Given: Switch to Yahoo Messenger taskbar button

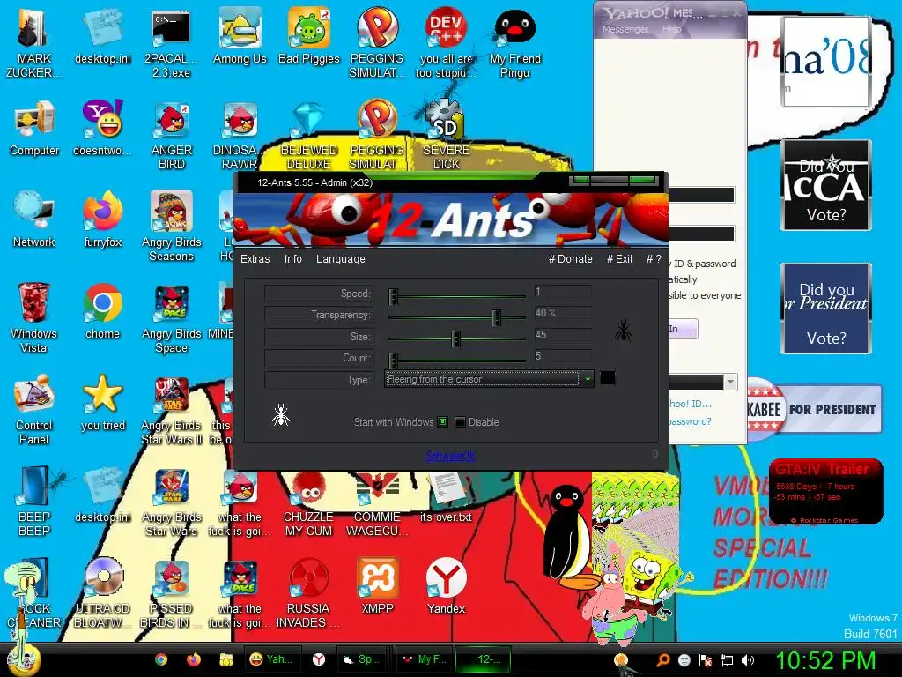Looking at the screenshot, I should (271, 659).
